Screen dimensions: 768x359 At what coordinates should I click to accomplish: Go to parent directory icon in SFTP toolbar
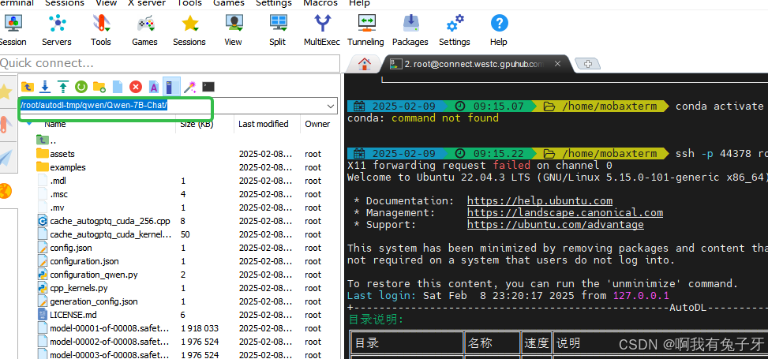pos(28,87)
